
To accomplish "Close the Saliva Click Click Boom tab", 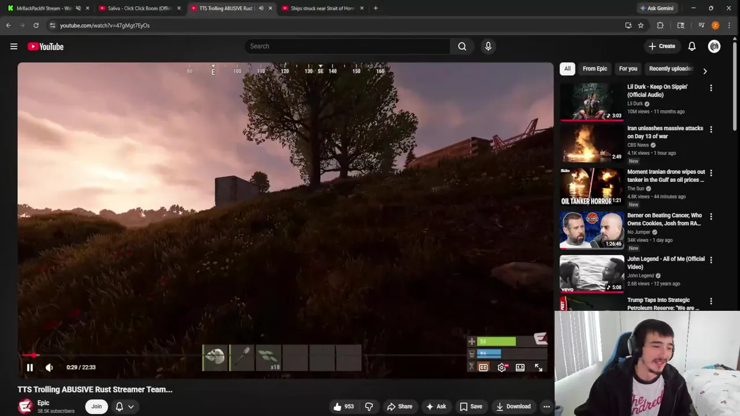I will [x=179, y=8].
